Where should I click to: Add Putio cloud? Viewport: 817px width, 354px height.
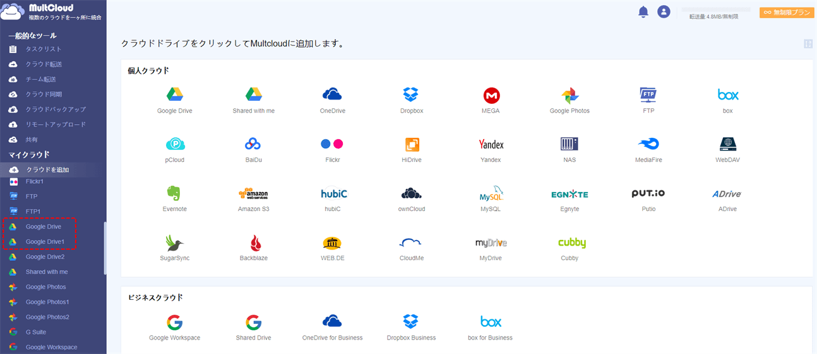pyautogui.click(x=648, y=199)
